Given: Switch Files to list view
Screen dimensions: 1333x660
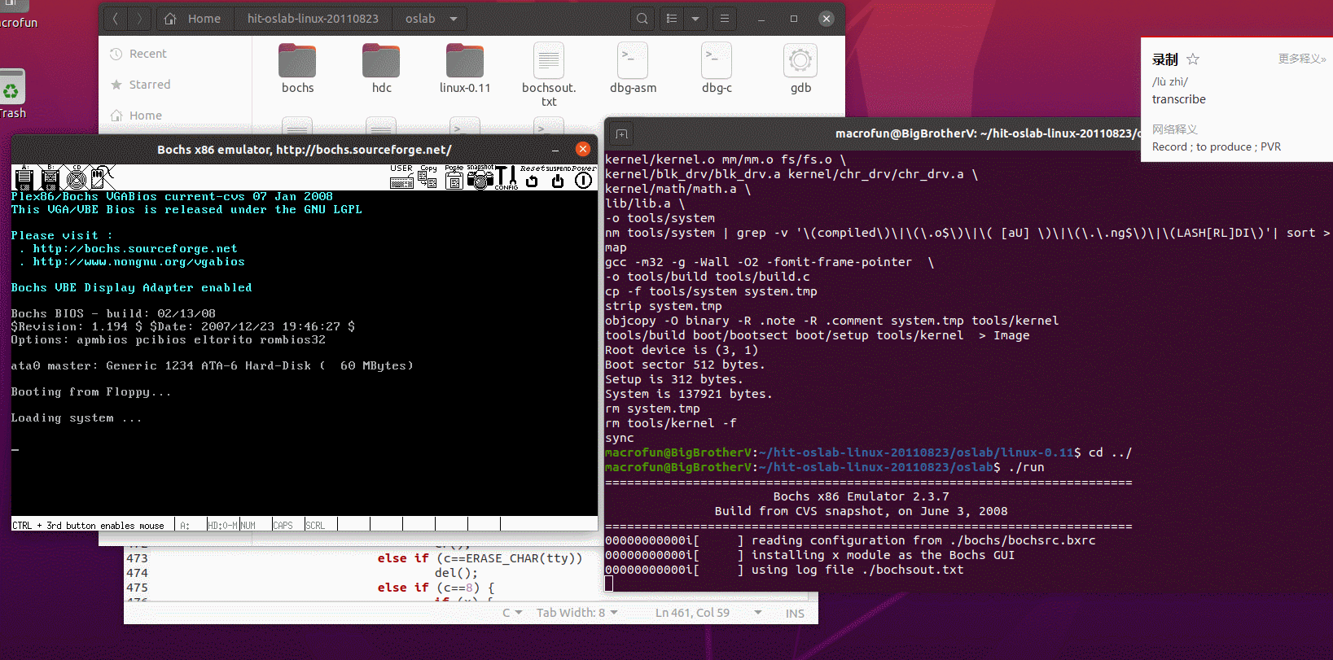Looking at the screenshot, I should point(672,18).
